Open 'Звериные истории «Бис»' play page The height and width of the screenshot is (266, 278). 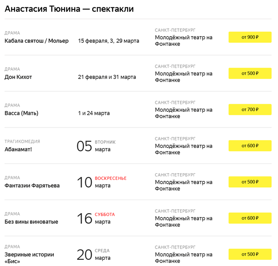click(29, 258)
